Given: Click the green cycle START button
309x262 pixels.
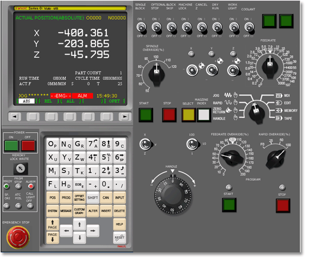Looking at the screenshot, I should 146,115.
